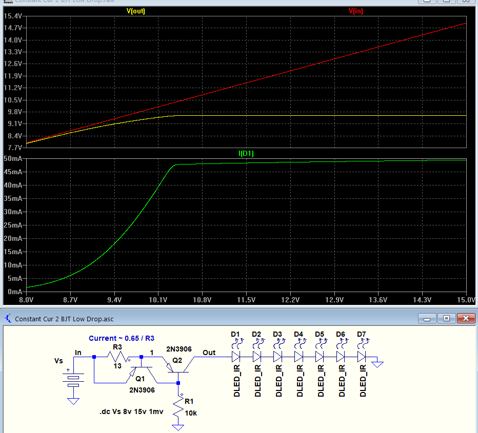
Task: Click the DLED_IR label under D1
Action: coord(237,381)
